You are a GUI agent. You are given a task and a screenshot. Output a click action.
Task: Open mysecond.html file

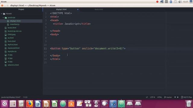(14, 48)
